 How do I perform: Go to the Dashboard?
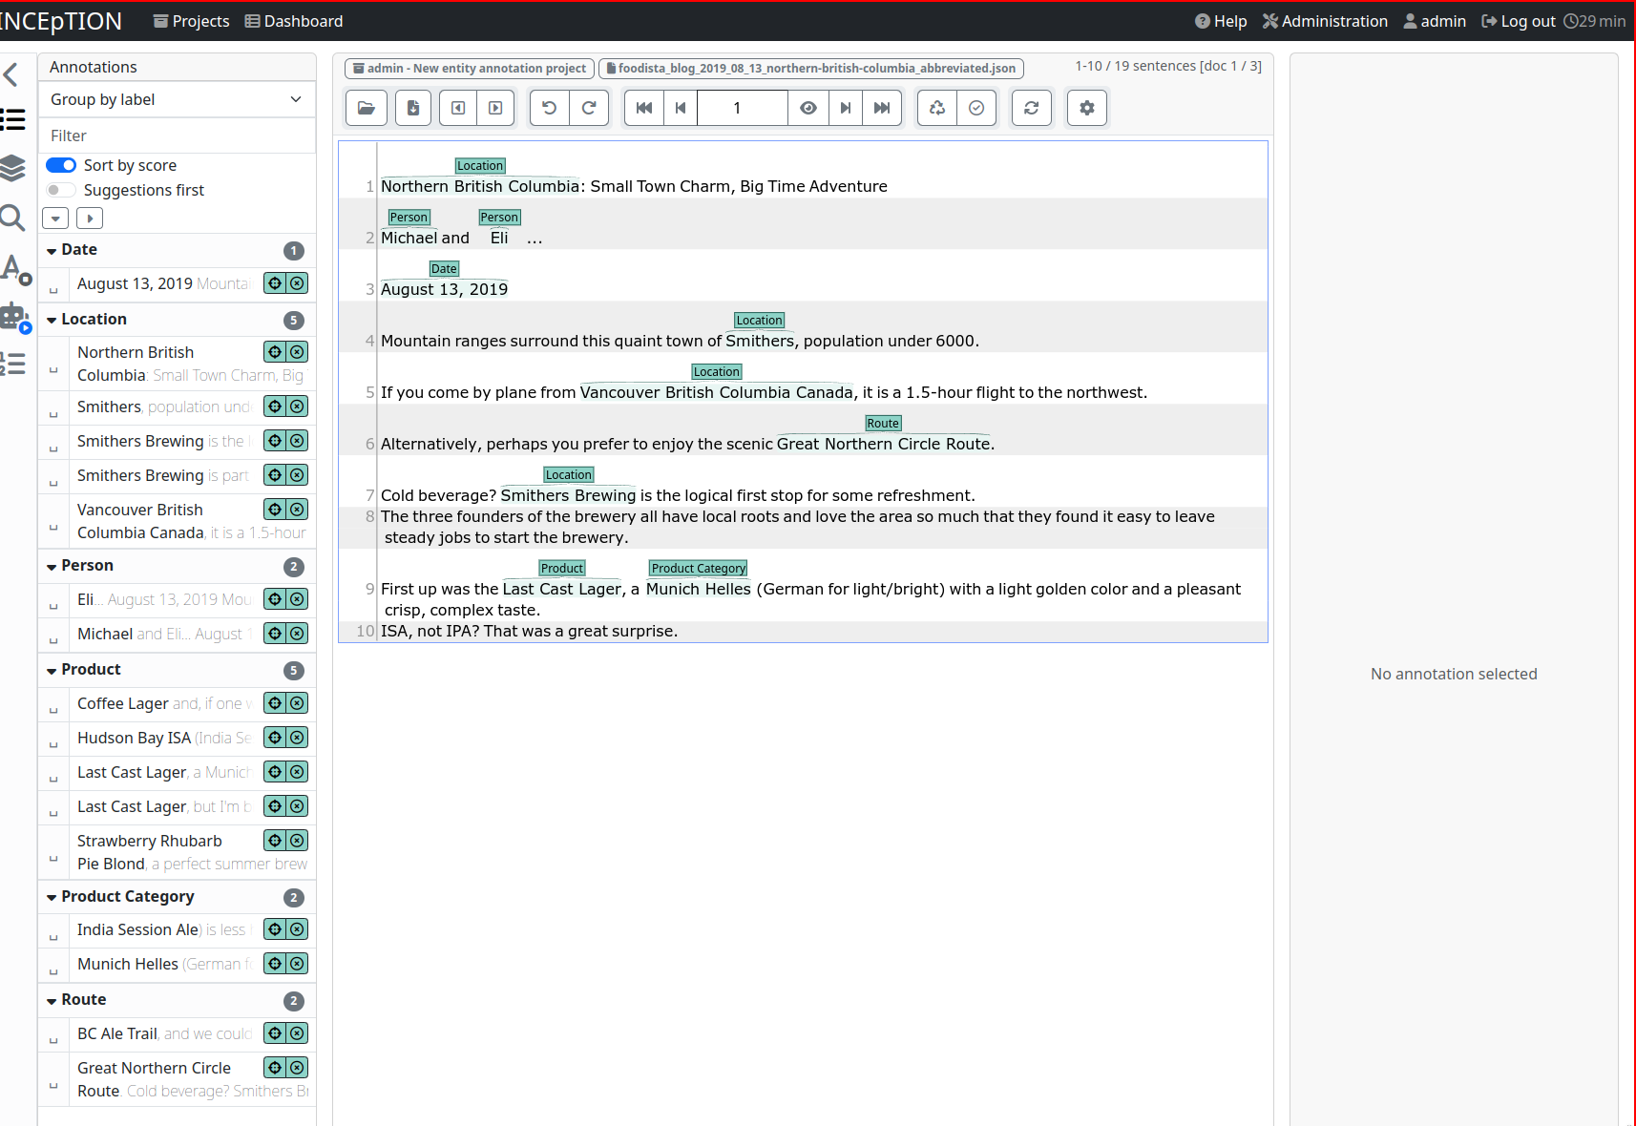tap(294, 21)
